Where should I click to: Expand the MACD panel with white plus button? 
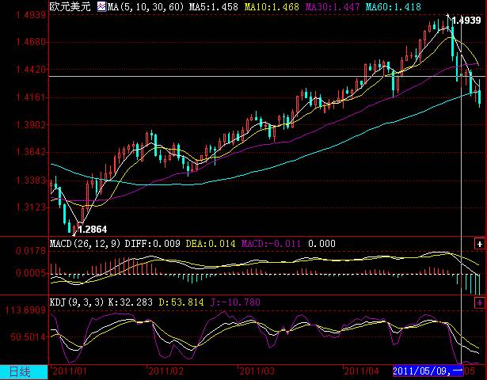[x=480, y=244]
